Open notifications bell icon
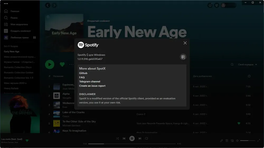The image size is (264, 148). pyautogui.click(x=210, y=5)
